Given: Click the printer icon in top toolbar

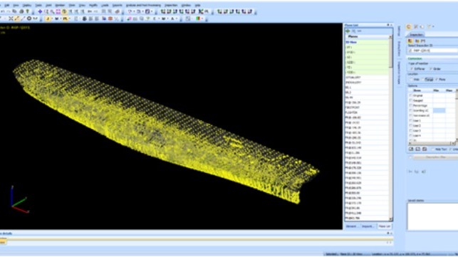Looking at the screenshot, I should point(21,11).
